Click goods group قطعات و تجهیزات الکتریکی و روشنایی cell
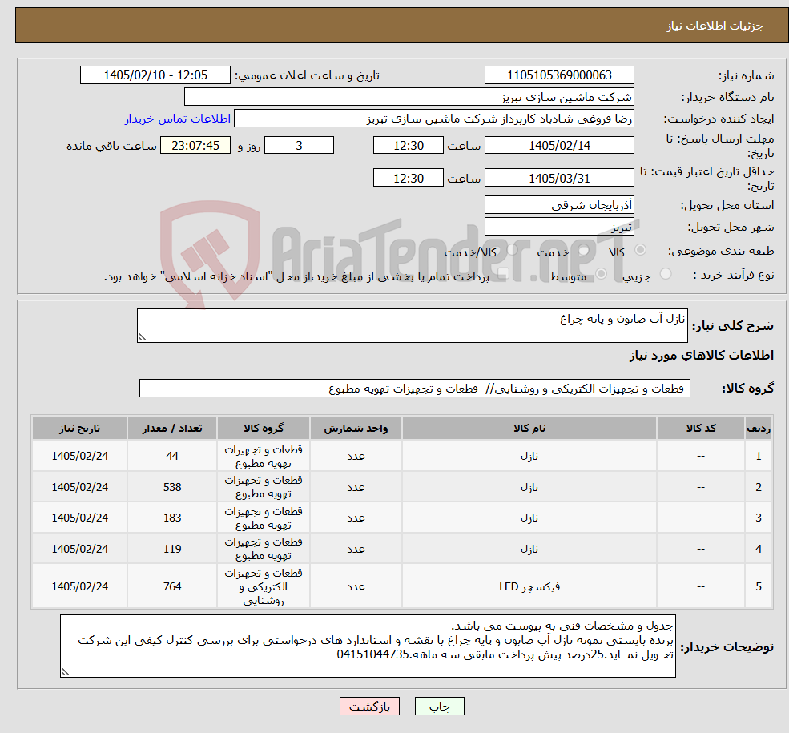The image size is (789, 733). (x=264, y=586)
